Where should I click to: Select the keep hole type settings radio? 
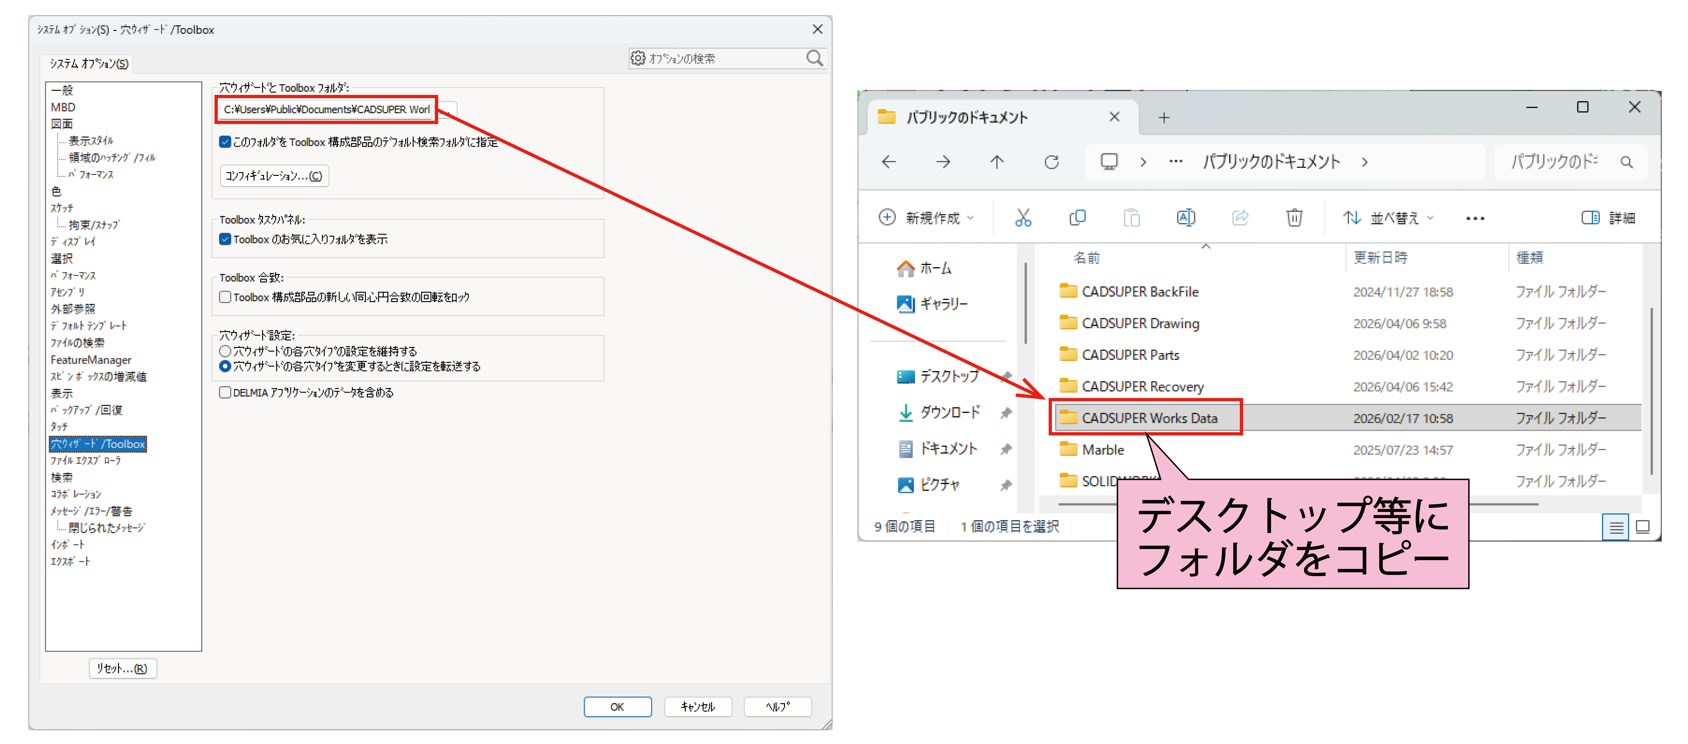point(225,351)
